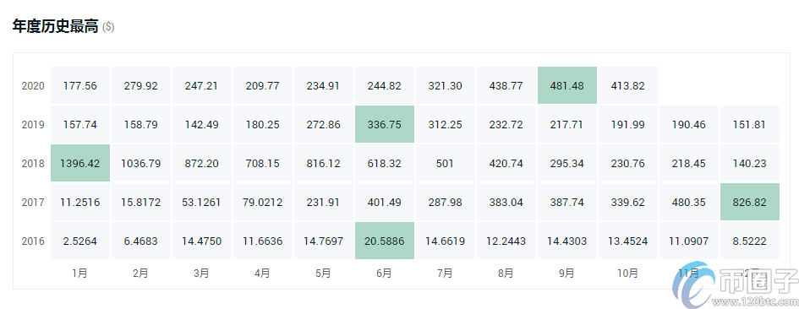Click the ($) currency unit indicator

108,28
